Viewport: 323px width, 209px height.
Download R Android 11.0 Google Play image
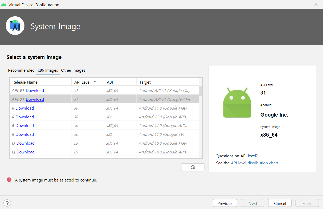pos(25,108)
